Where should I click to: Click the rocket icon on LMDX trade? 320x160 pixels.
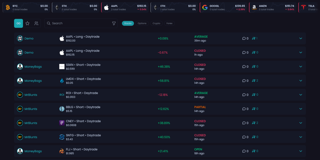tap(254, 81)
